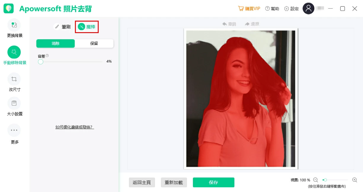Open the 改尺寸 crop tool
Viewport: 363px width, 192px height.
14,82
